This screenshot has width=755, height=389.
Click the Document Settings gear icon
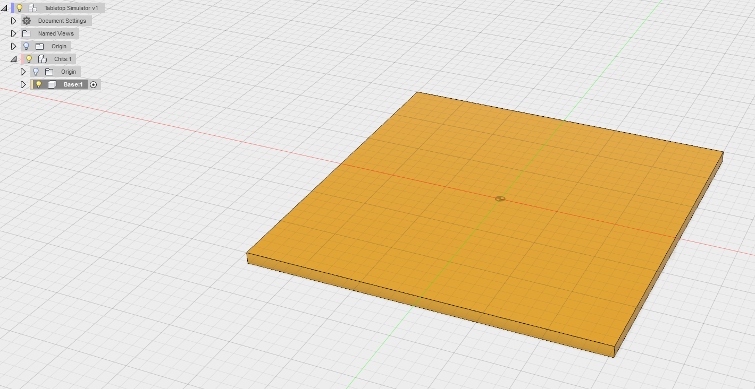tap(27, 21)
